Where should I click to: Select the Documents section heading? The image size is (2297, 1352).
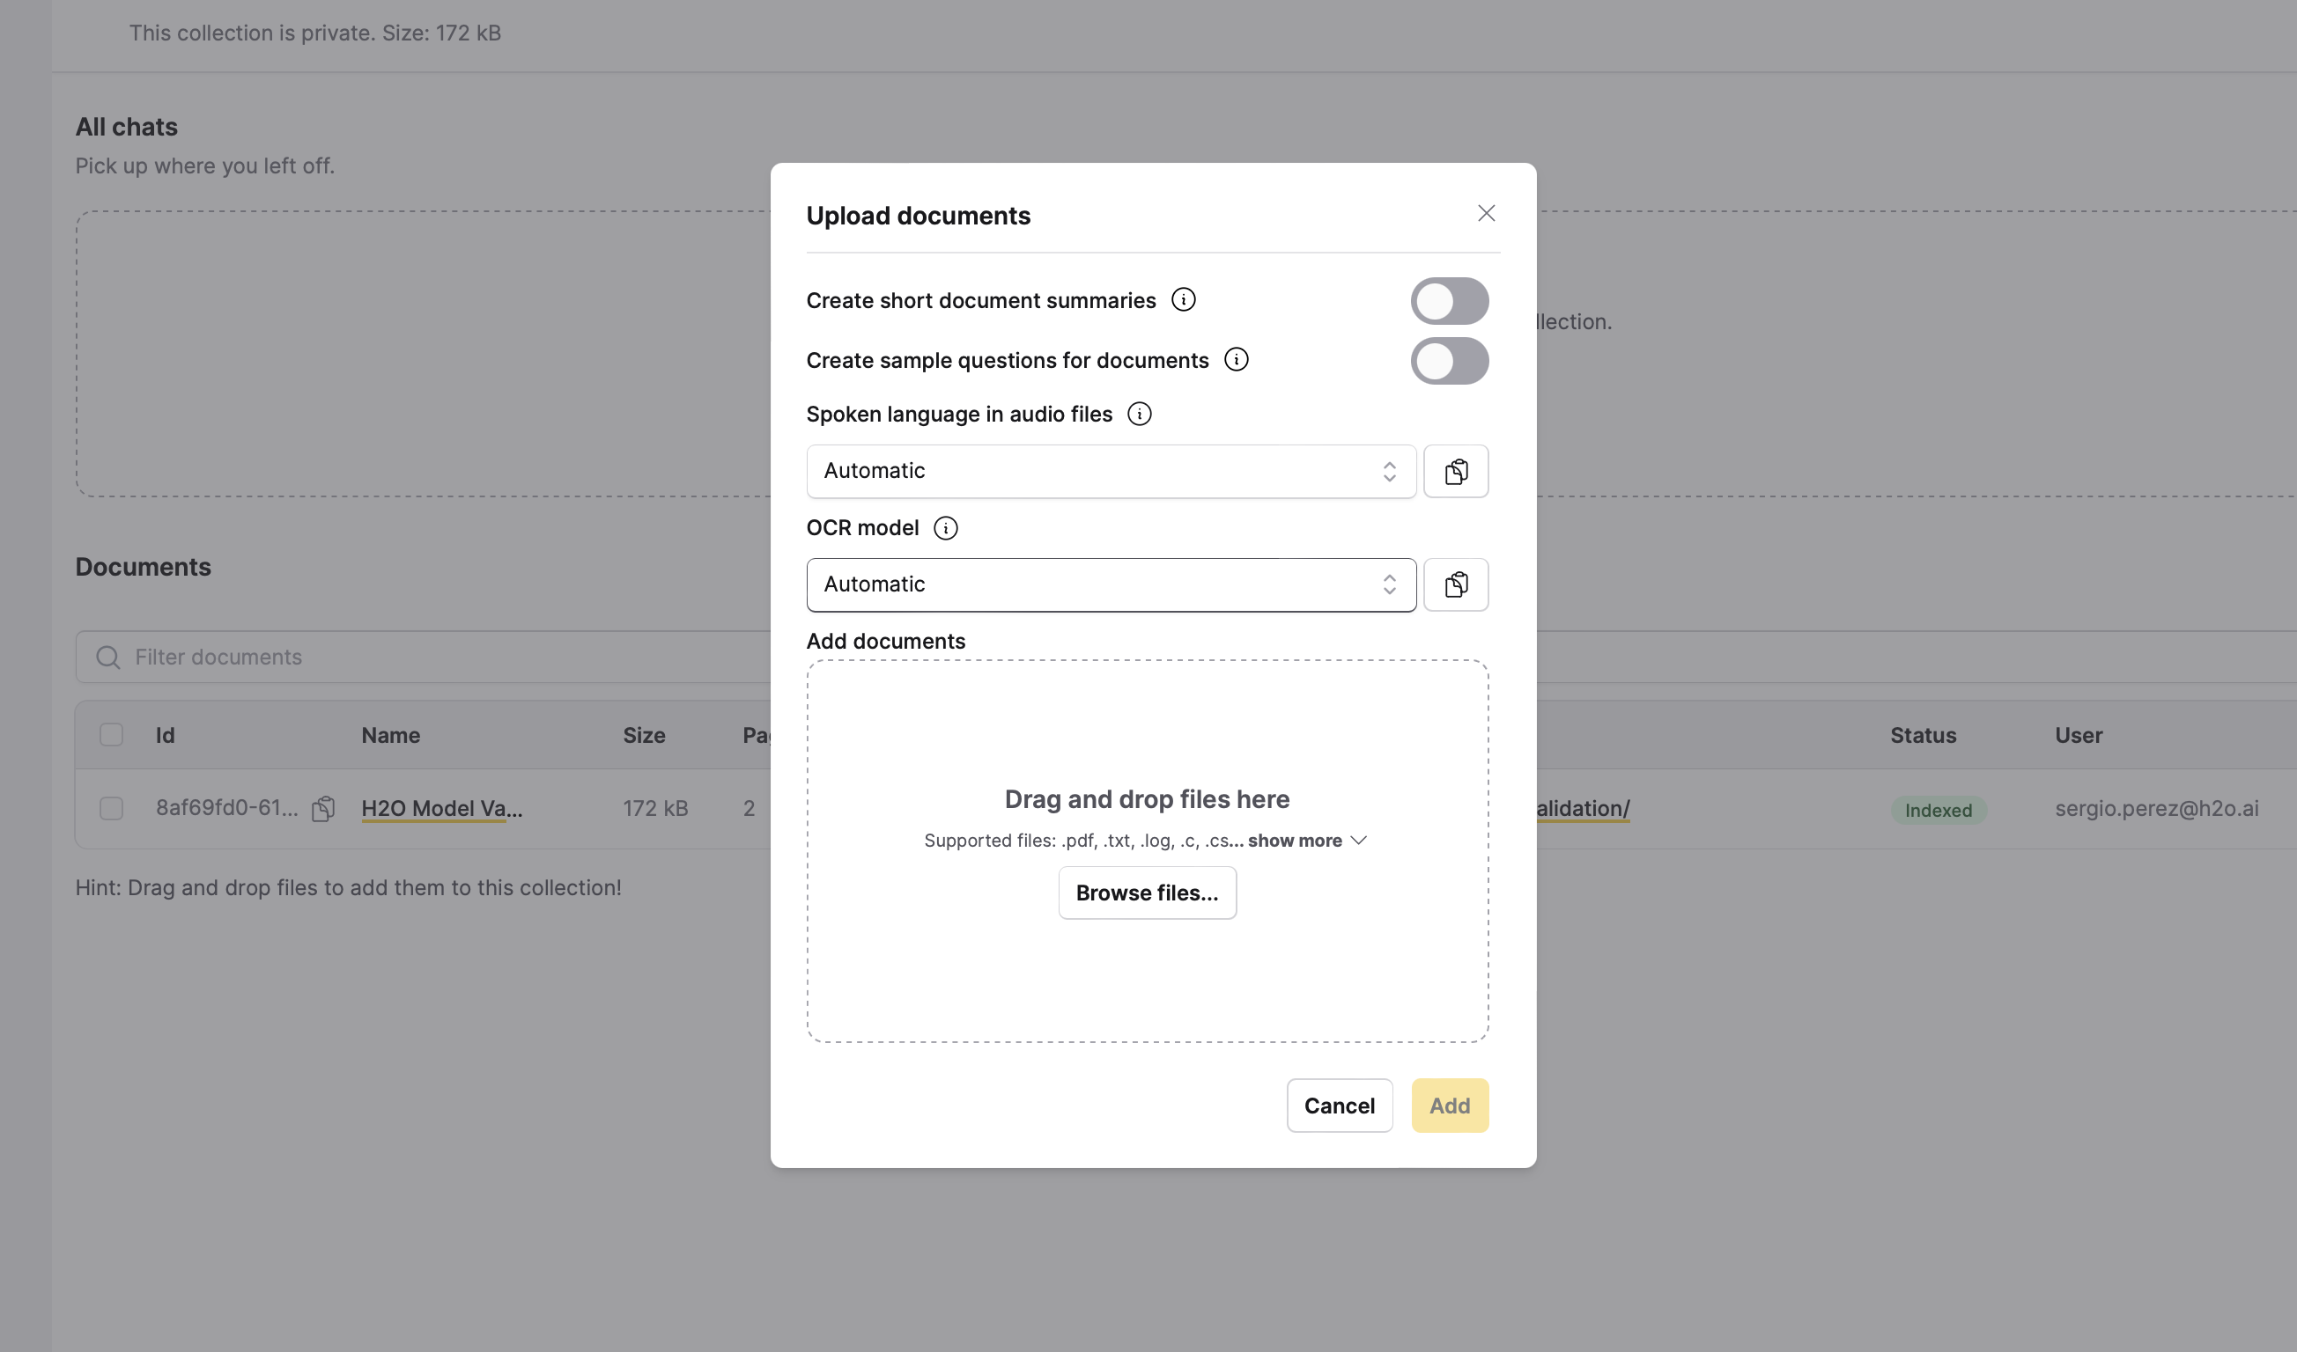pyautogui.click(x=144, y=565)
